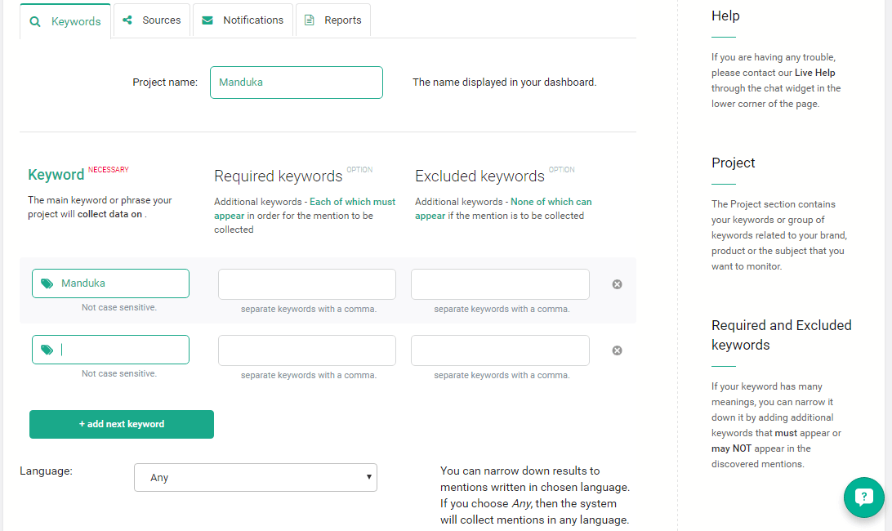Focus the second row's excluded keywords field
Screen dimensions: 892x531
coord(500,350)
